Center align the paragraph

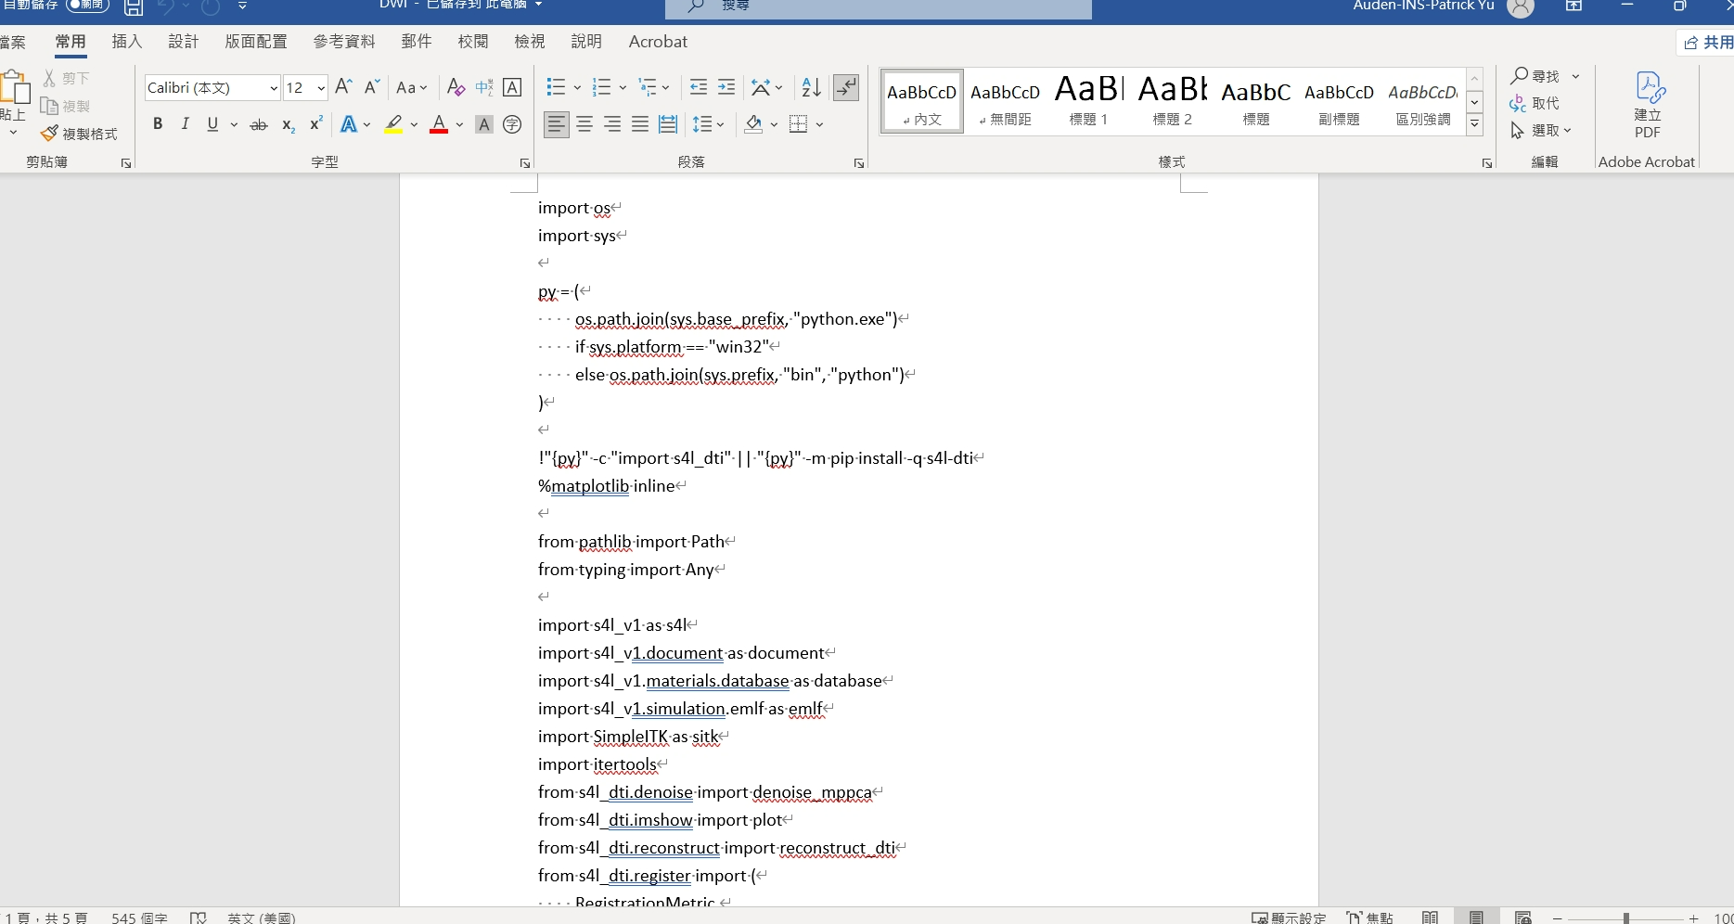click(584, 124)
